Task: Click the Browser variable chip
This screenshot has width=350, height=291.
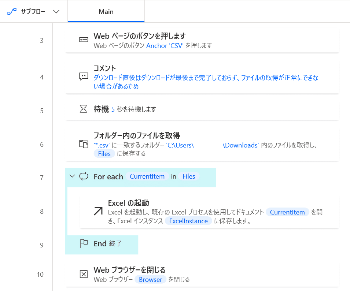Action: pos(151,279)
